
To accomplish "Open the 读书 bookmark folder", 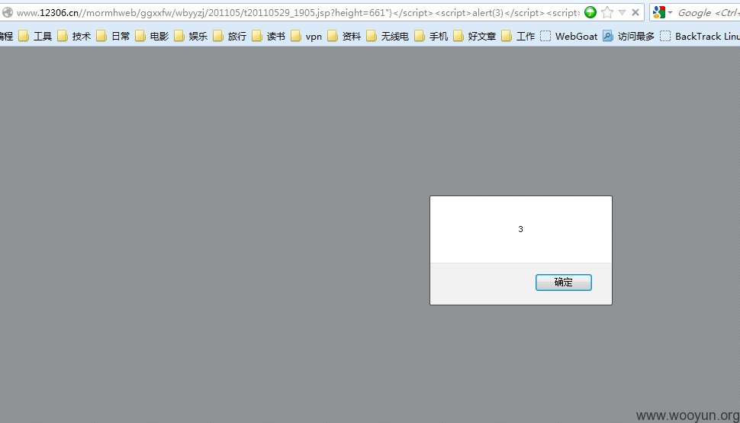I will tap(269, 36).
